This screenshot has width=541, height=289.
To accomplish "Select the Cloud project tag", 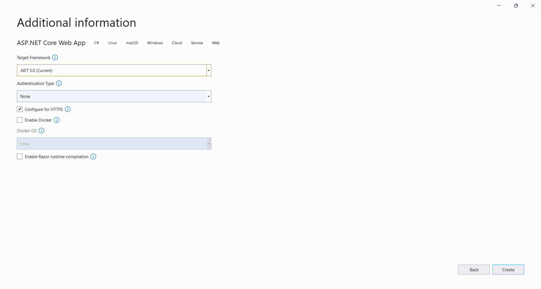I will pos(177,43).
